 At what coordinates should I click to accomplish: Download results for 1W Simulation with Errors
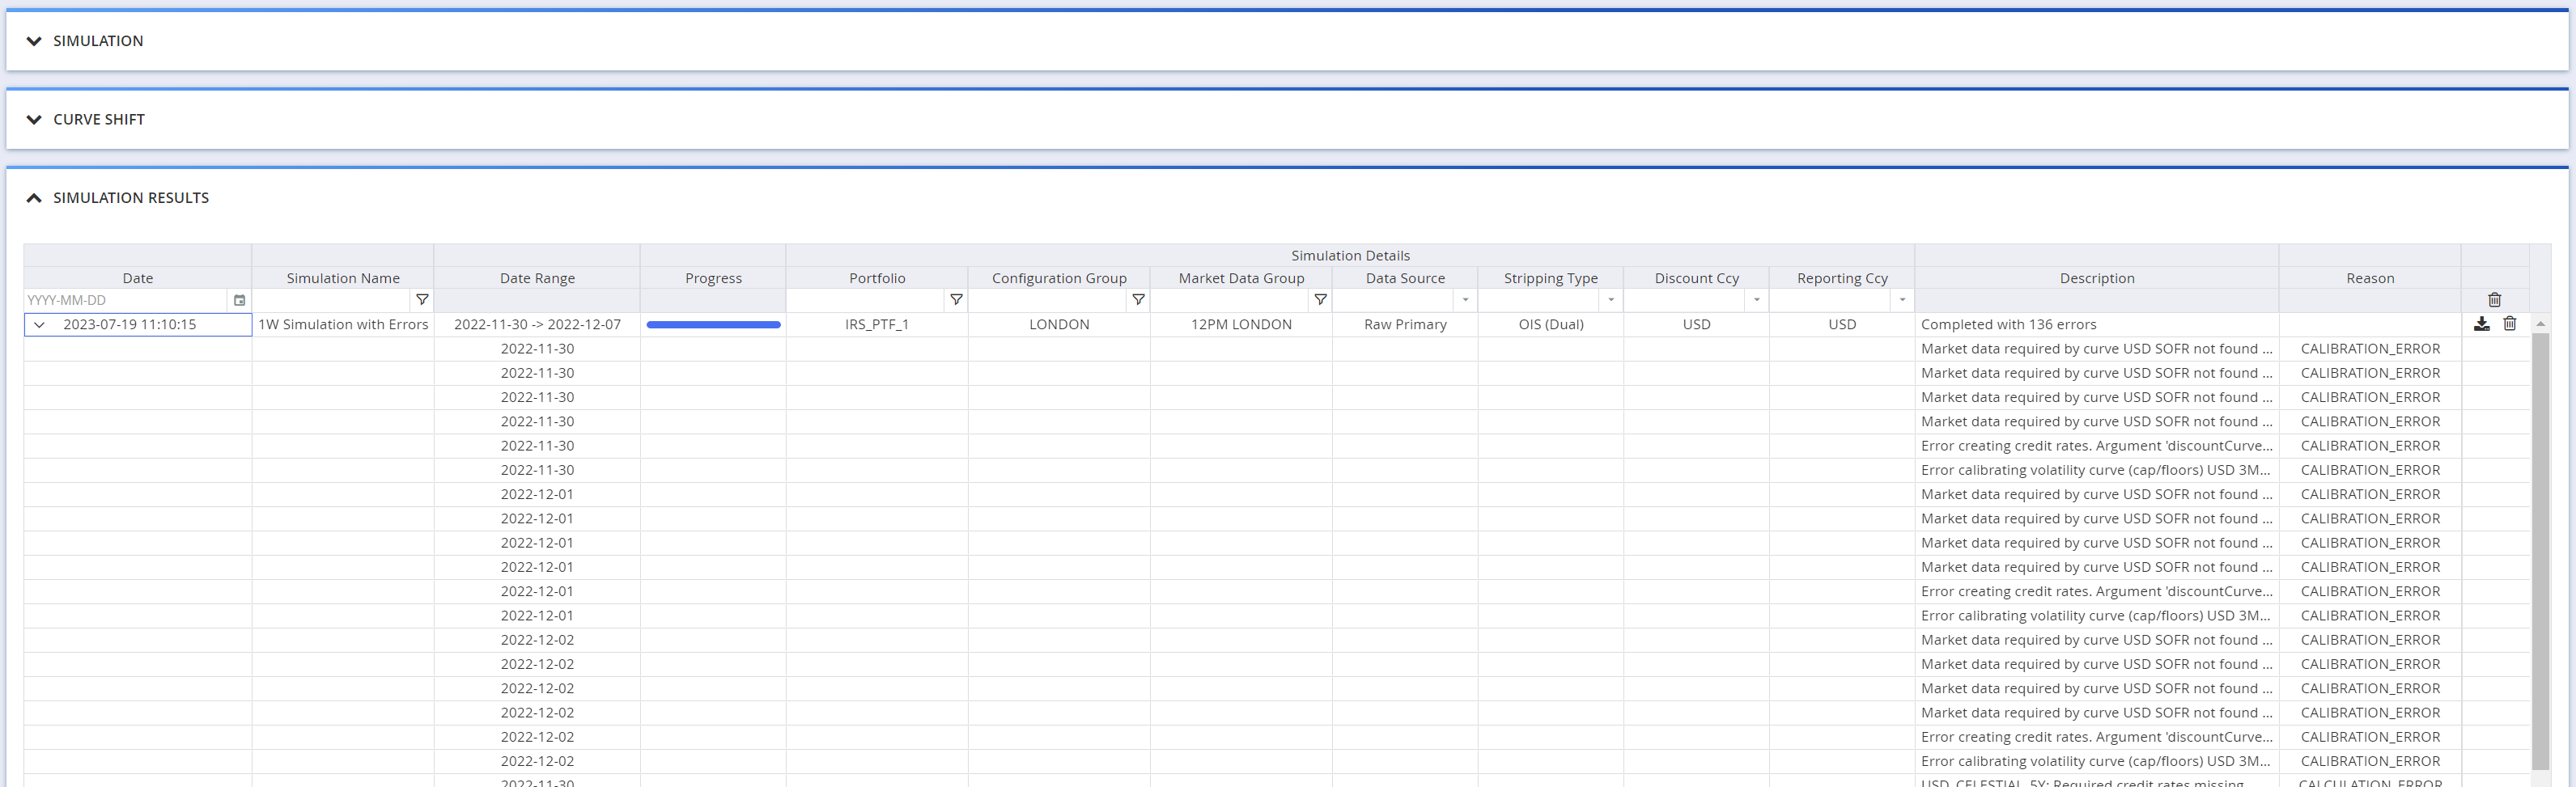point(2482,324)
